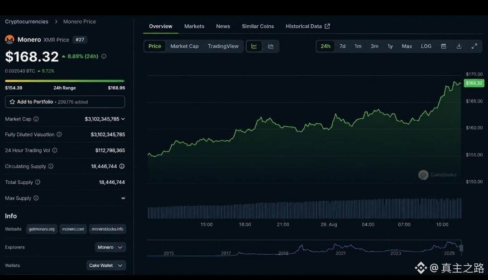The height and width of the screenshot is (280, 488).
Task: Visit monero.com website link
Action: [x=73, y=229]
